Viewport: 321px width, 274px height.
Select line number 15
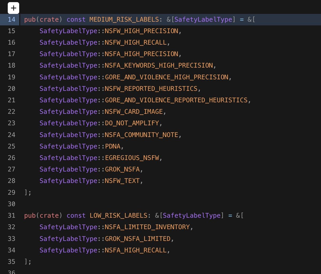12,31
